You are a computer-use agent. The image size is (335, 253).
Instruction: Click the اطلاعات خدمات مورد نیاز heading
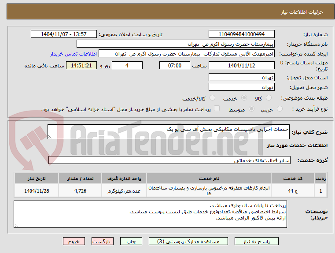coord(297,145)
